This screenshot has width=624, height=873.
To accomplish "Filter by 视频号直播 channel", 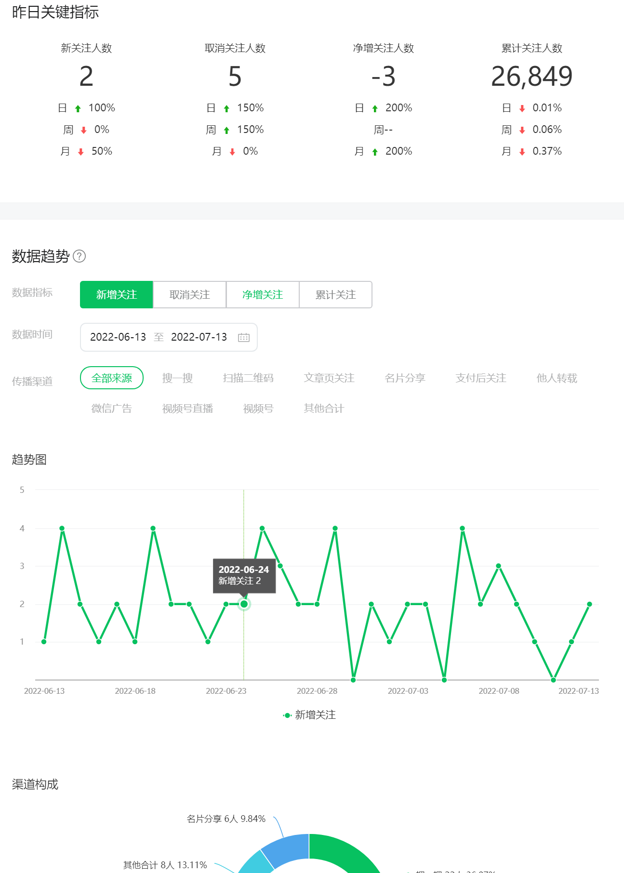I will pyautogui.click(x=187, y=409).
